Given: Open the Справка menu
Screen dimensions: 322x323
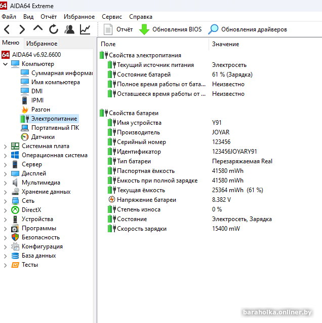Looking at the screenshot, I should pyautogui.click(x=141, y=17).
